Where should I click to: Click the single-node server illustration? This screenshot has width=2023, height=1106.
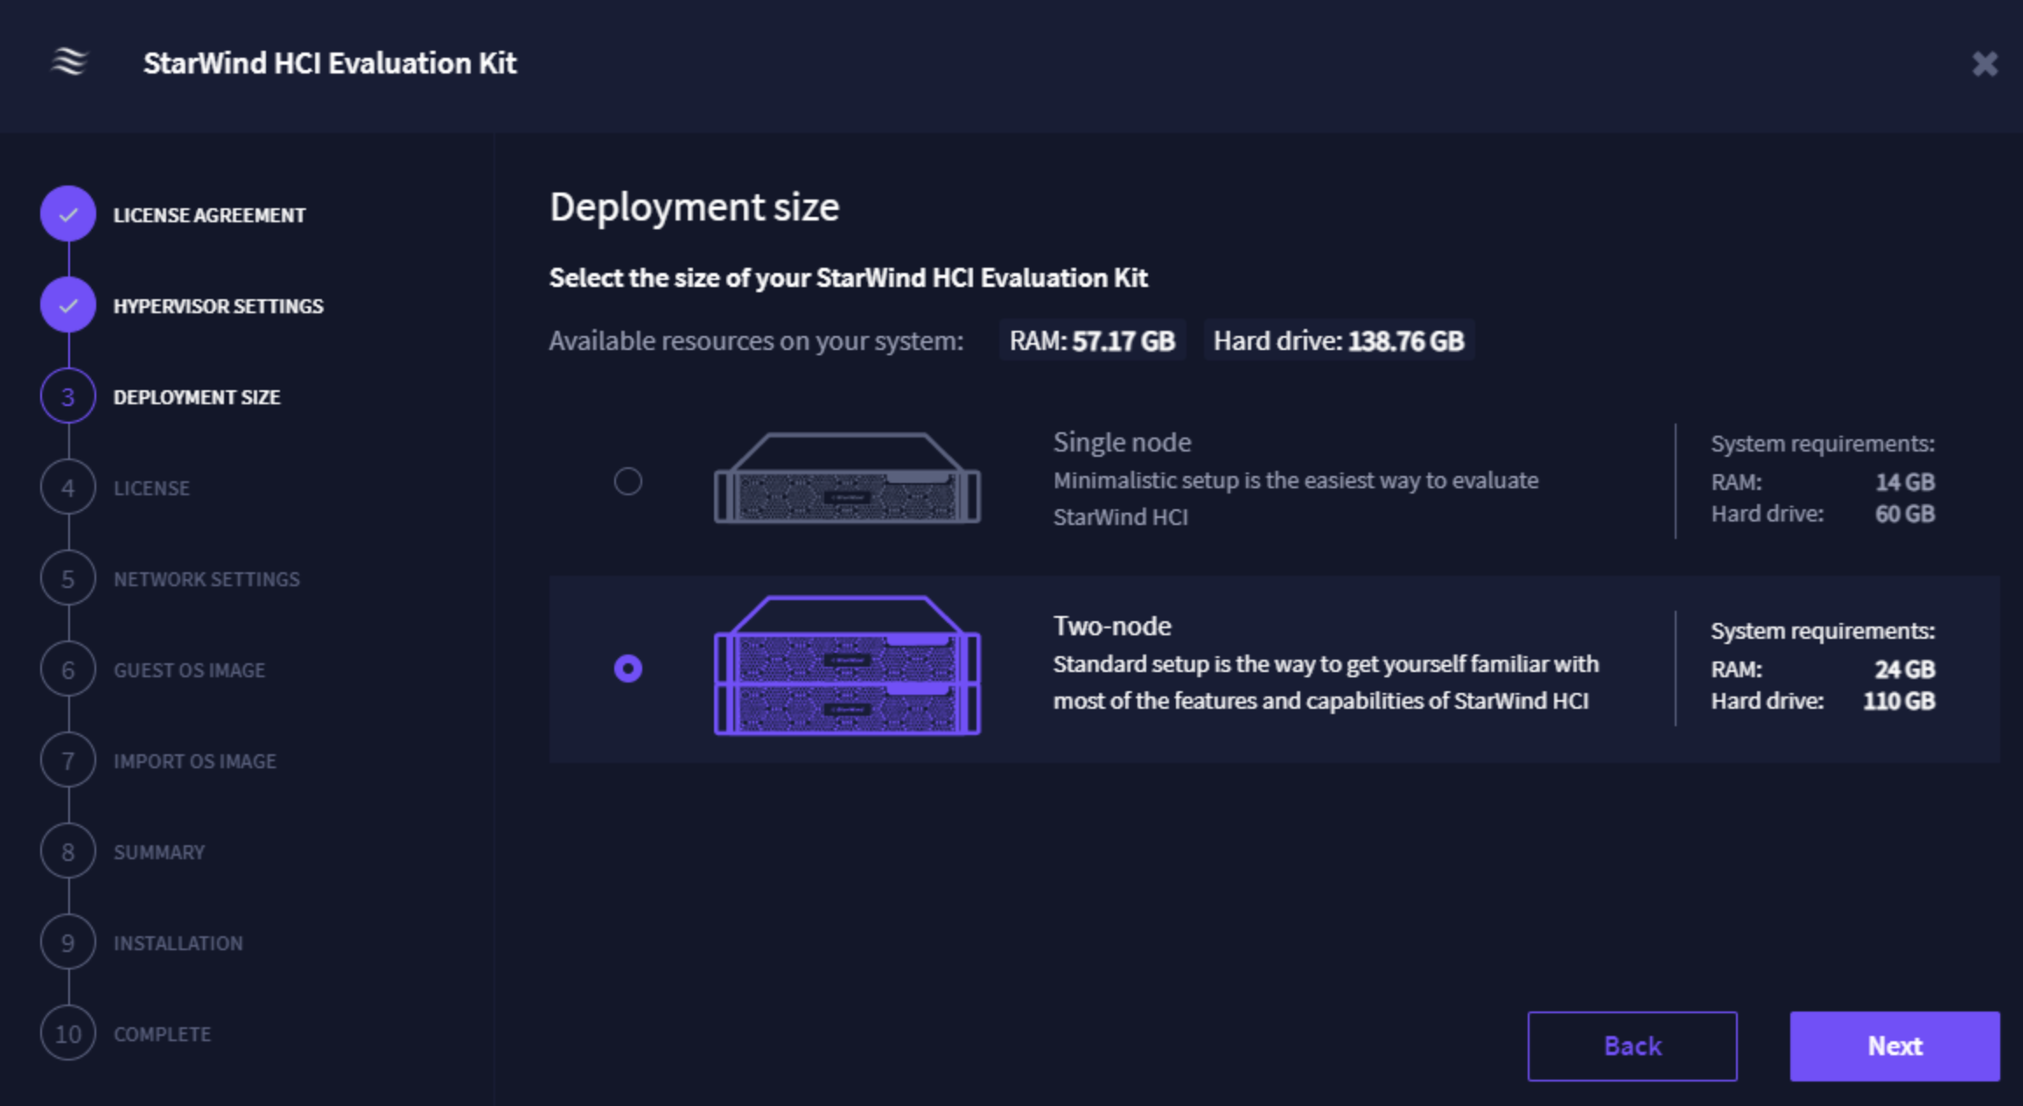point(847,479)
